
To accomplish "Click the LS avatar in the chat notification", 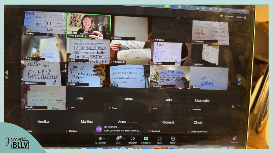I will point(99,129).
